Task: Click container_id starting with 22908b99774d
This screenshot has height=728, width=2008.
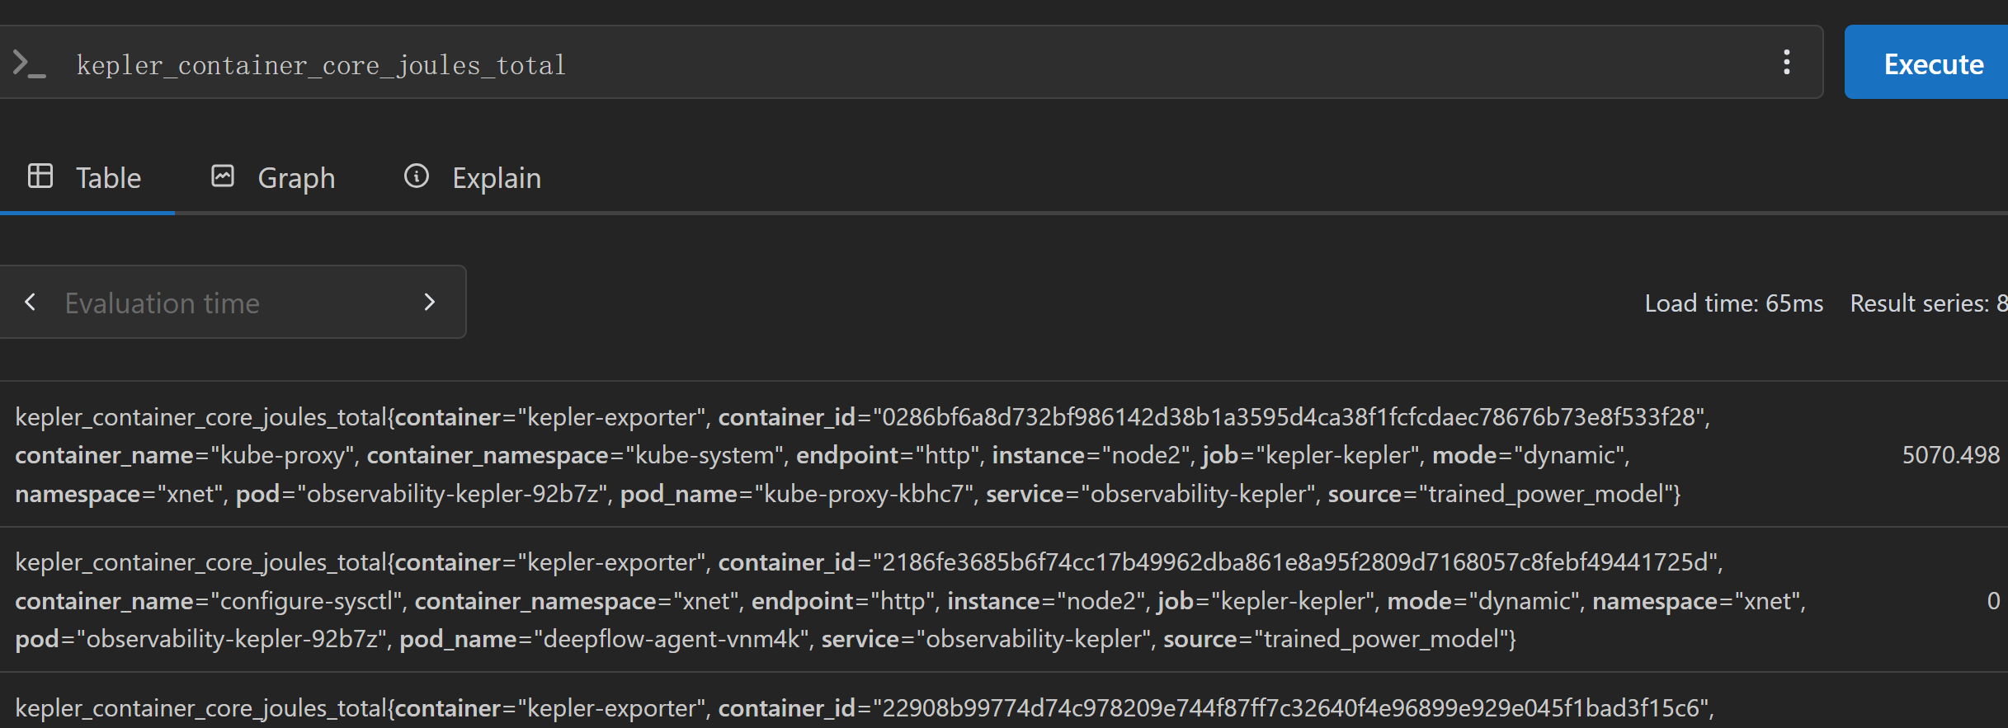Action: pyautogui.click(x=1214, y=708)
